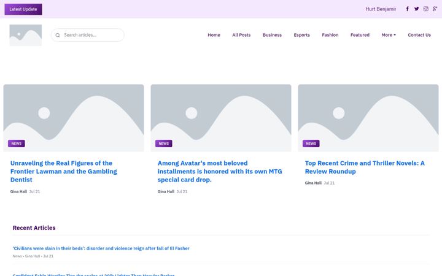Click the site logo placeholder image

[26, 35]
